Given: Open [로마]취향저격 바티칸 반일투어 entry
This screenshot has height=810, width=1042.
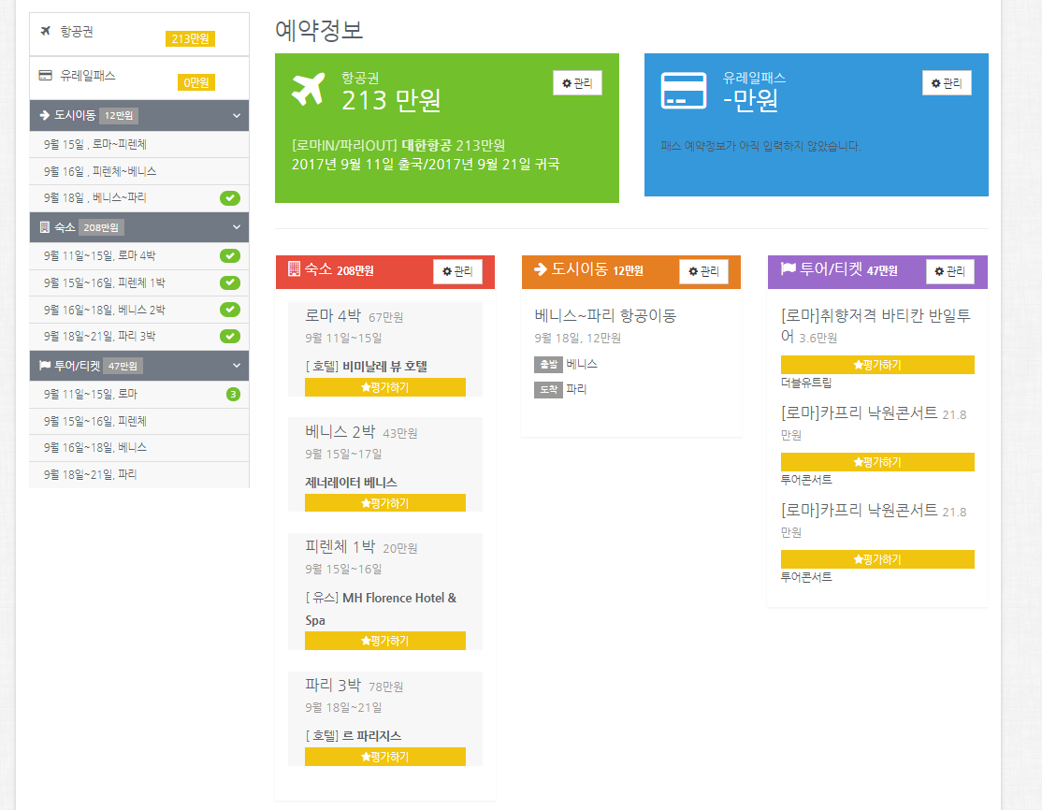Looking at the screenshot, I should (876, 325).
